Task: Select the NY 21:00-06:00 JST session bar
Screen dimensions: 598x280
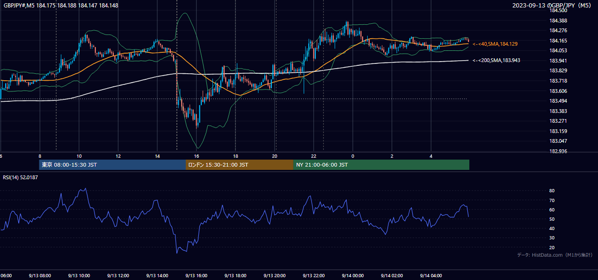Action: tap(381, 165)
